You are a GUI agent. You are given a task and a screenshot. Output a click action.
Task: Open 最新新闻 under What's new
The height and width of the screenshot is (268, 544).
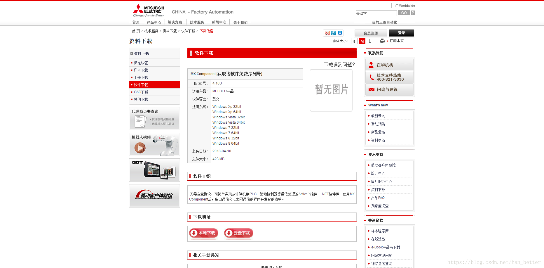tap(378, 116)
